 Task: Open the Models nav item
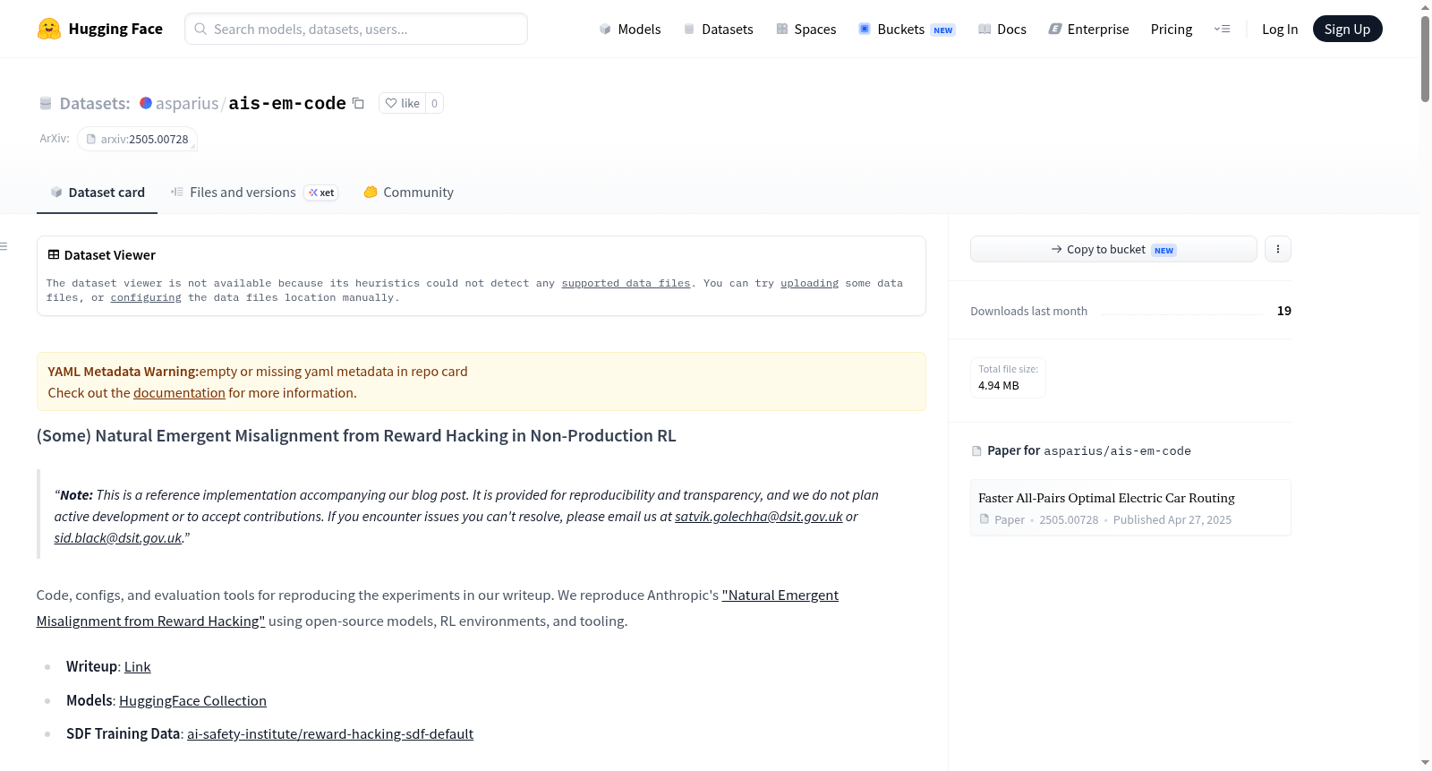click(630, 29)
